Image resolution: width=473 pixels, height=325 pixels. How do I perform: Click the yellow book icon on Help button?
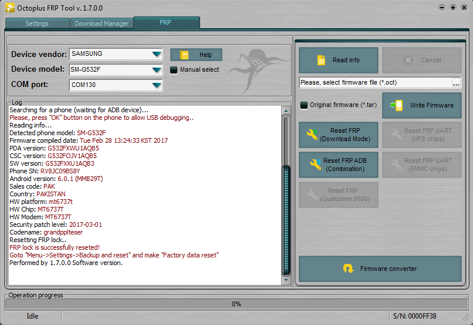coord(184,55)
